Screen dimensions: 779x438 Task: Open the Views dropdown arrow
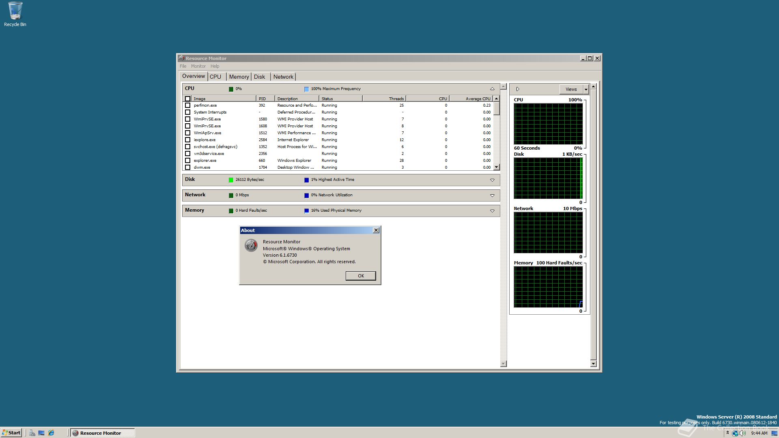pos(586,89)
